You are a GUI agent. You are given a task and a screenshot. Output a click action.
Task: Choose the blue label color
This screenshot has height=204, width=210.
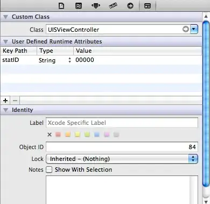click(97, 135)
